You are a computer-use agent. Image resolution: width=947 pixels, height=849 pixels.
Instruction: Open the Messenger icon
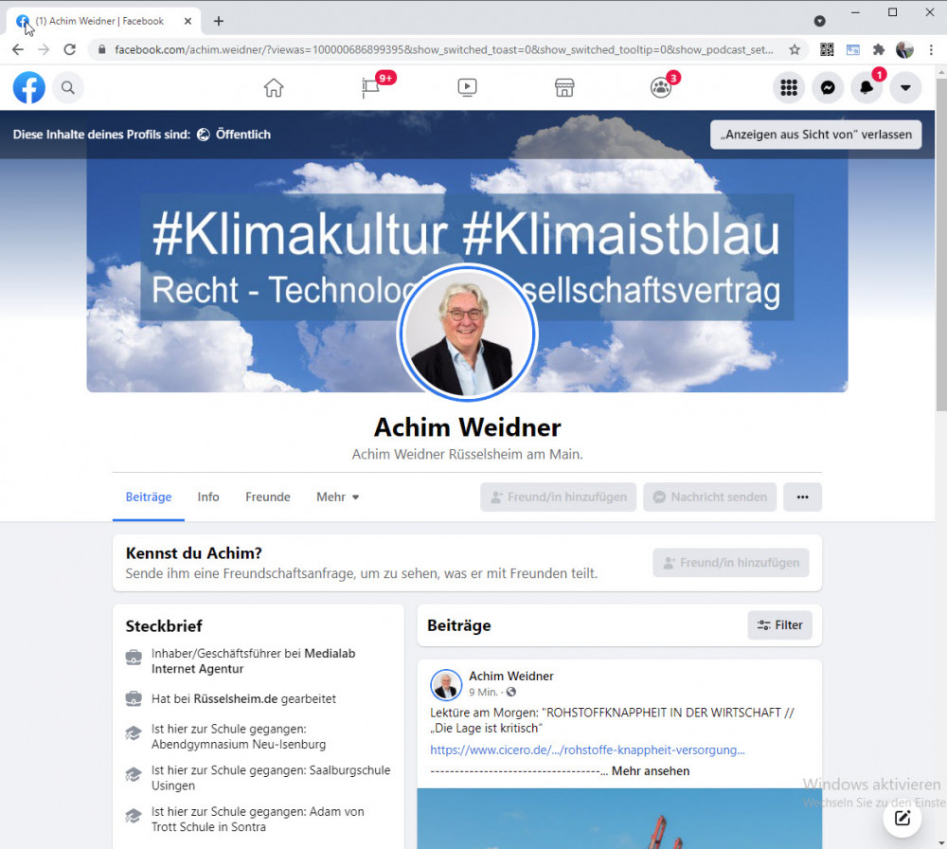pyautogui.click(x=828, y=88)
